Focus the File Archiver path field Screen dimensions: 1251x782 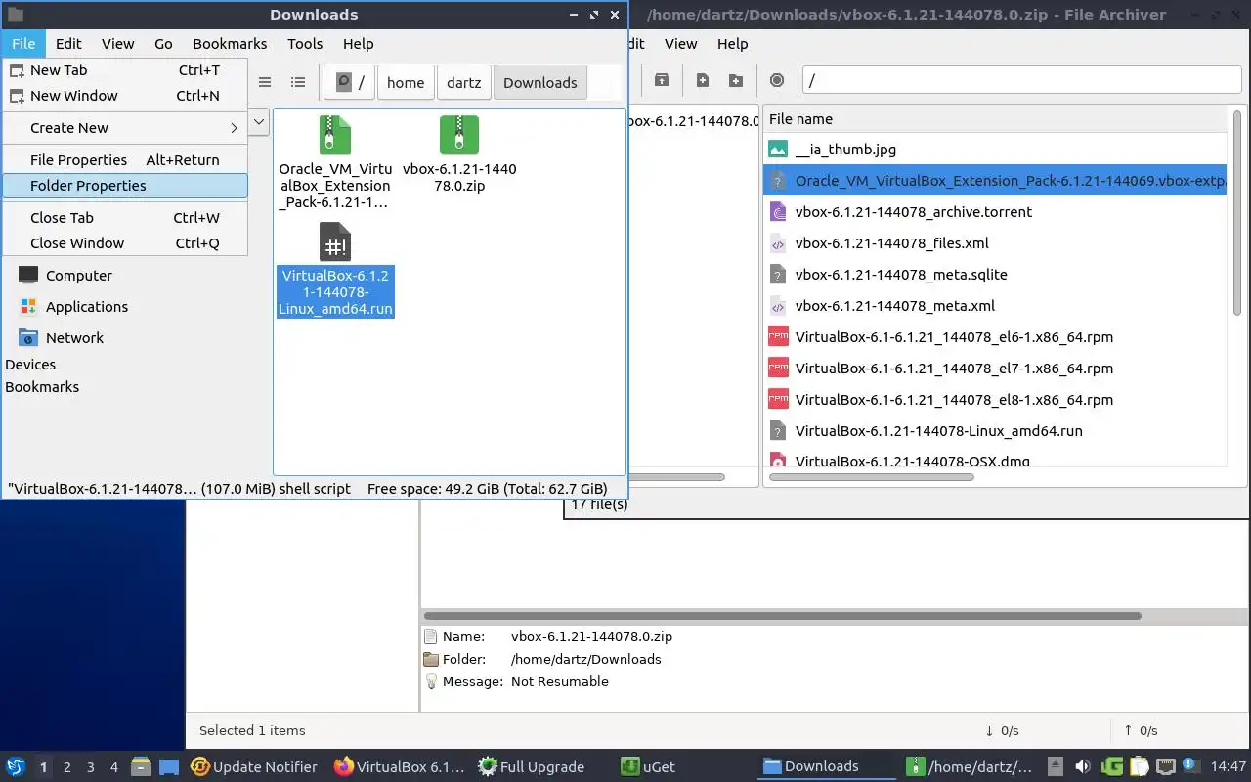click(x=1021, y=81)
